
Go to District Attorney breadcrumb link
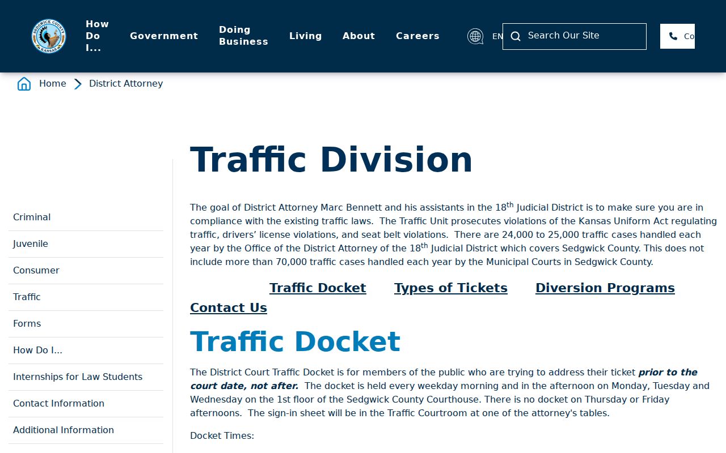click(x=126, y=84)
